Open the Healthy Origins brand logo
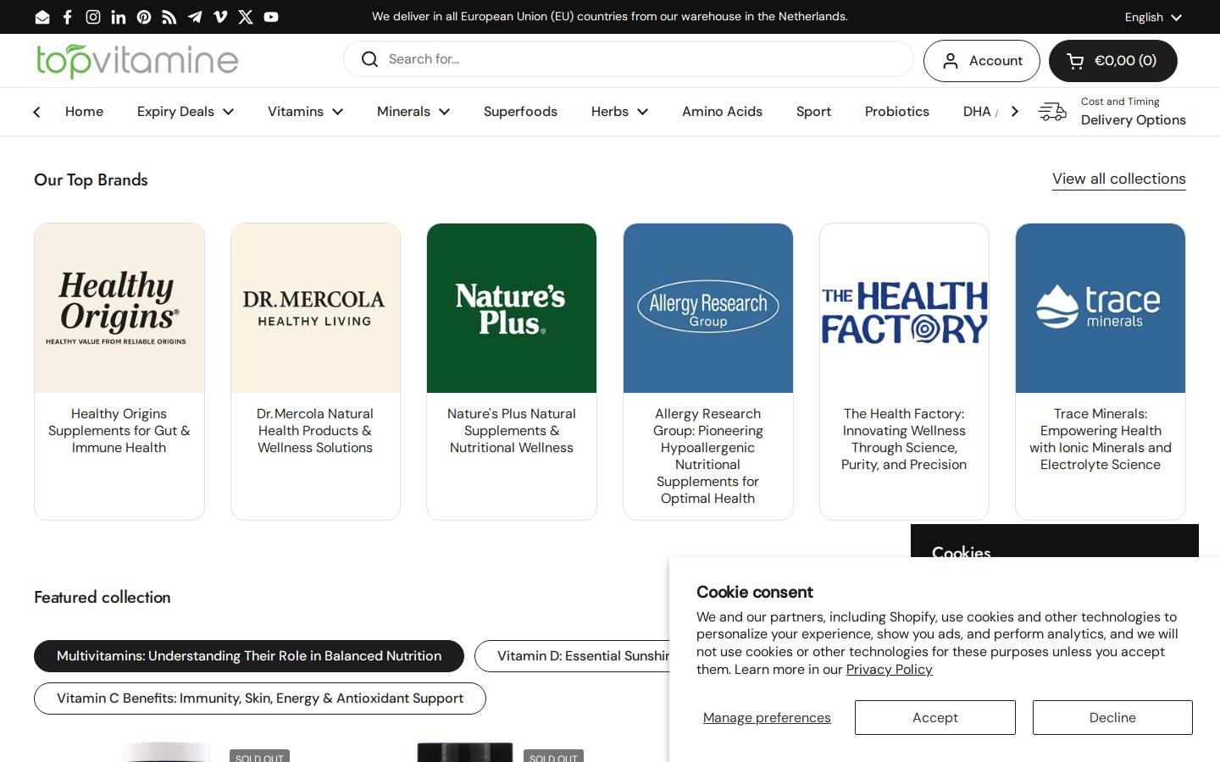 [x=119, y=308]
